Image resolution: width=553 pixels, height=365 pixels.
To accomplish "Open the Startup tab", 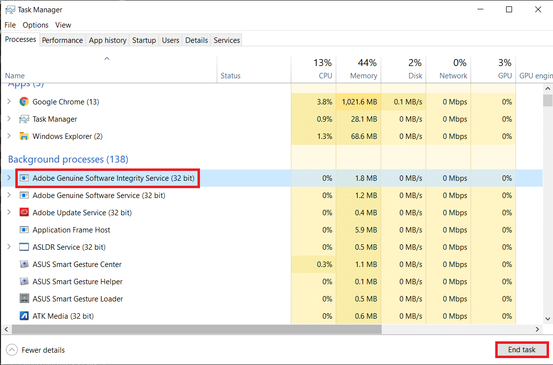I will (x=144, y=40).
